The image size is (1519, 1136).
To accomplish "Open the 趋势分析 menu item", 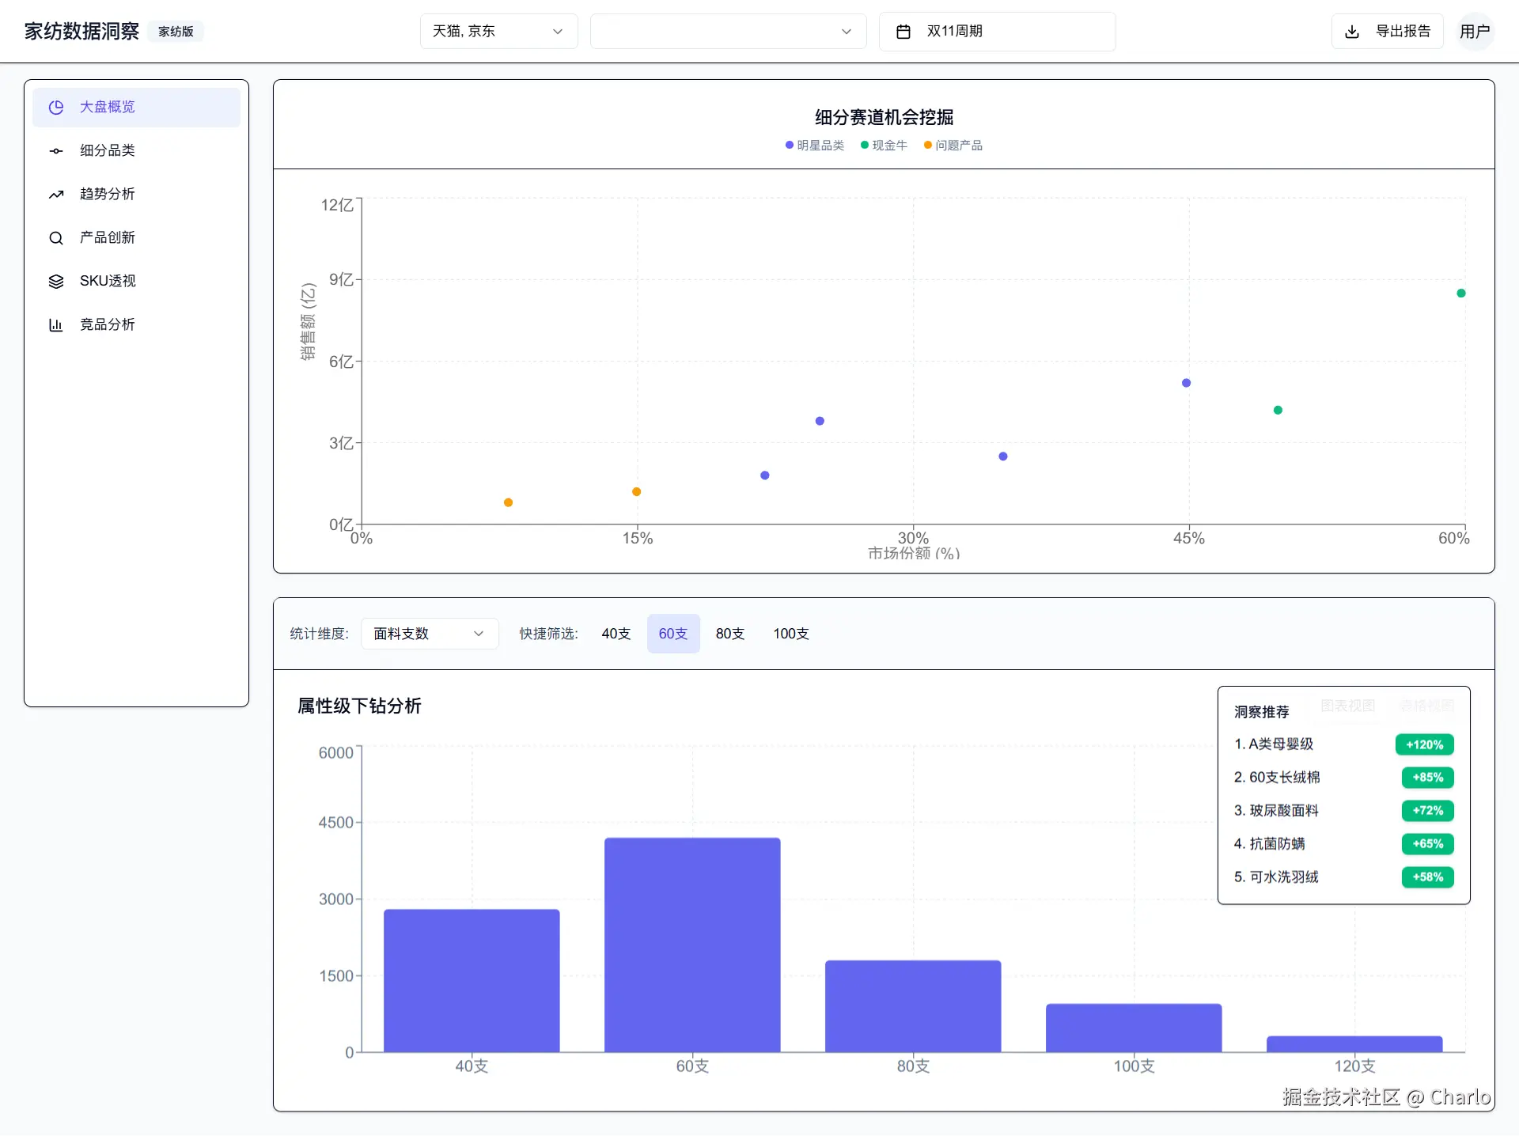I will click(x=108, y=195).
